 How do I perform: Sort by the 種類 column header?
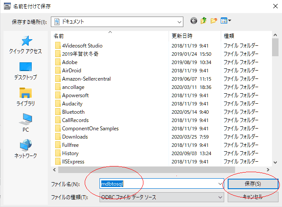[246, 36]
